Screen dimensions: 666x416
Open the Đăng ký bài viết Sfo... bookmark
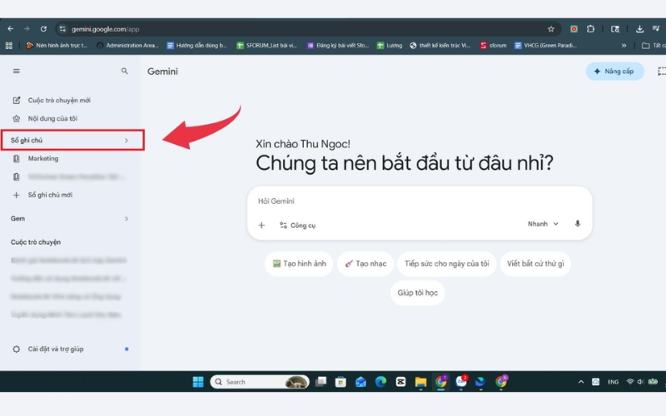click(x=338, y=46)
